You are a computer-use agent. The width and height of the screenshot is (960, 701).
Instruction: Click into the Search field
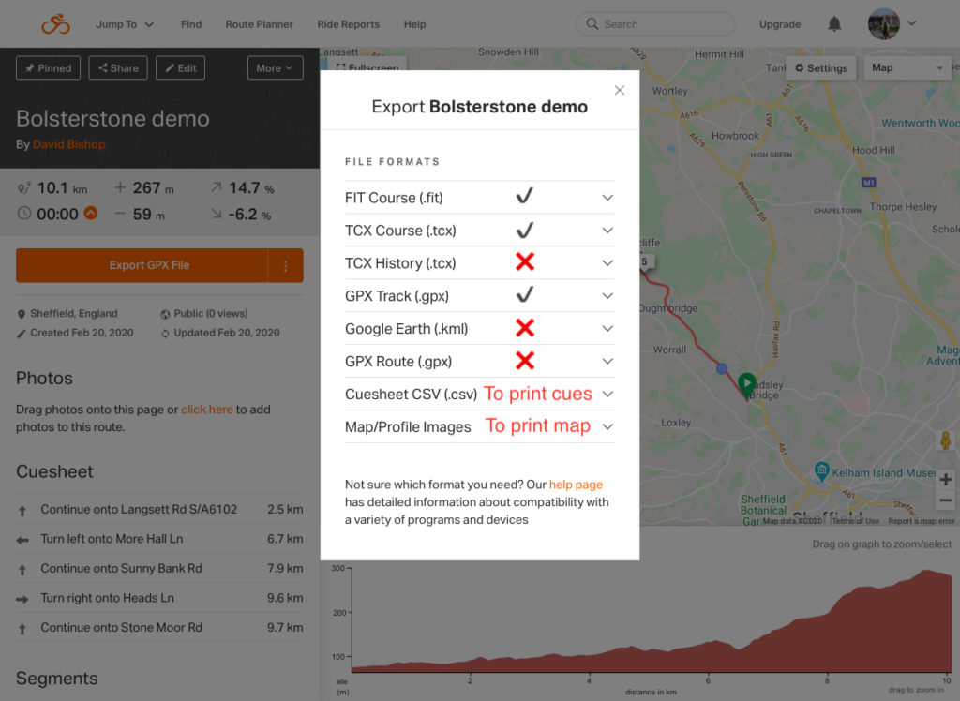point(655,23)
